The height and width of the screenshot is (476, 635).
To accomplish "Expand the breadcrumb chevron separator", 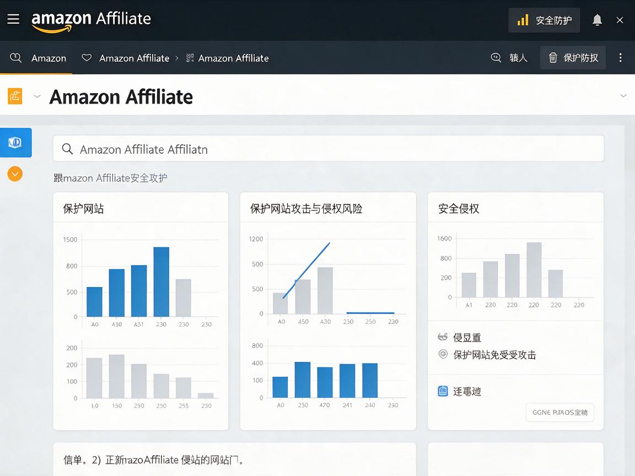I will pos(177,58).
